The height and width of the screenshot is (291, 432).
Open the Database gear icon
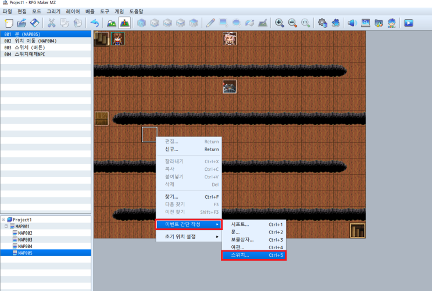click(x=322, y=23)
